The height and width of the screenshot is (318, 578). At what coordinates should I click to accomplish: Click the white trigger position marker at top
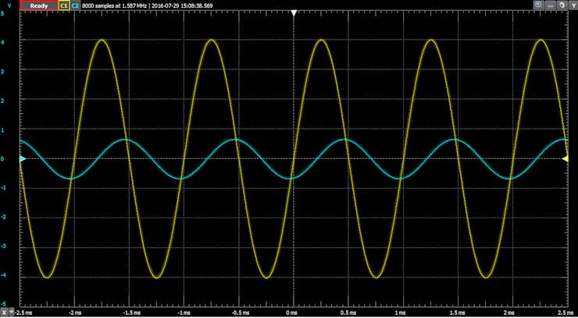[x=294, y=13]
